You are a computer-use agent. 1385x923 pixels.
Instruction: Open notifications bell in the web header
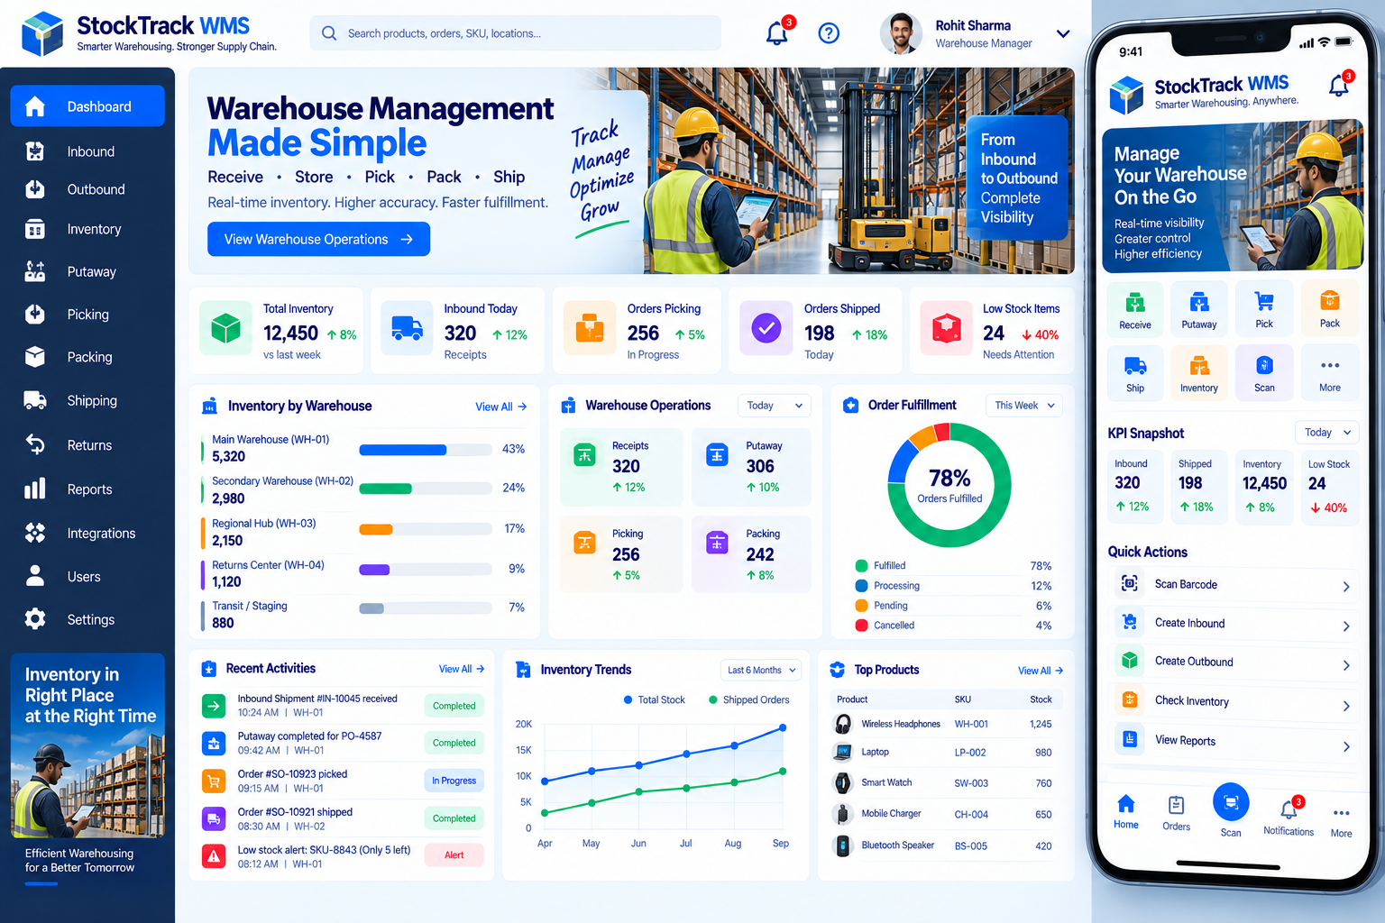777,33
